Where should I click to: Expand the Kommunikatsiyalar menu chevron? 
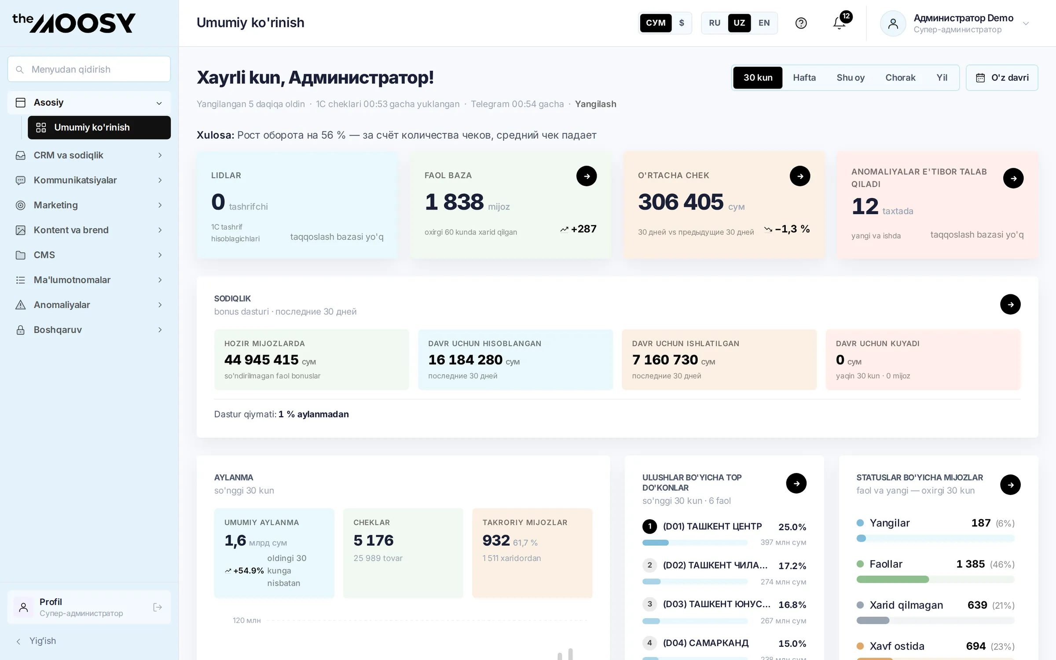(x=160, y=180)
